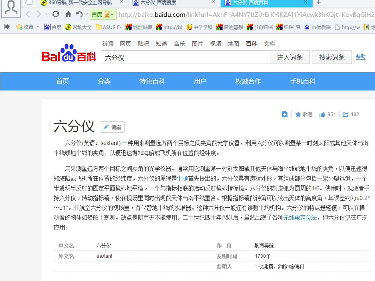Follow the 无线电定位法 hyperlink
This screenshot has width=375, height=281.
[300, 218]
